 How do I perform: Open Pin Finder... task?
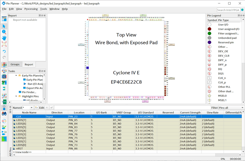(x=29, y=92)
